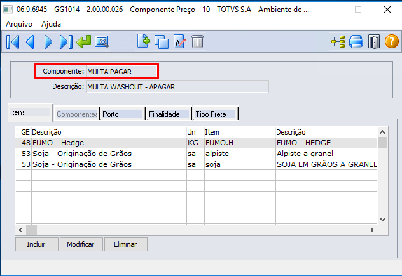Viewport: 402px width, 276px height.
Task: Click the Eliminar button
Action: (126, 244)
